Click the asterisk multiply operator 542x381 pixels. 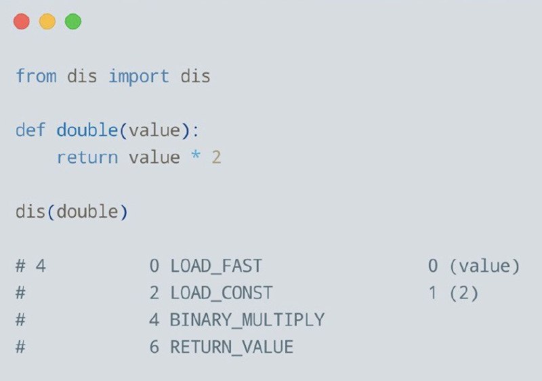click(196, 155)
